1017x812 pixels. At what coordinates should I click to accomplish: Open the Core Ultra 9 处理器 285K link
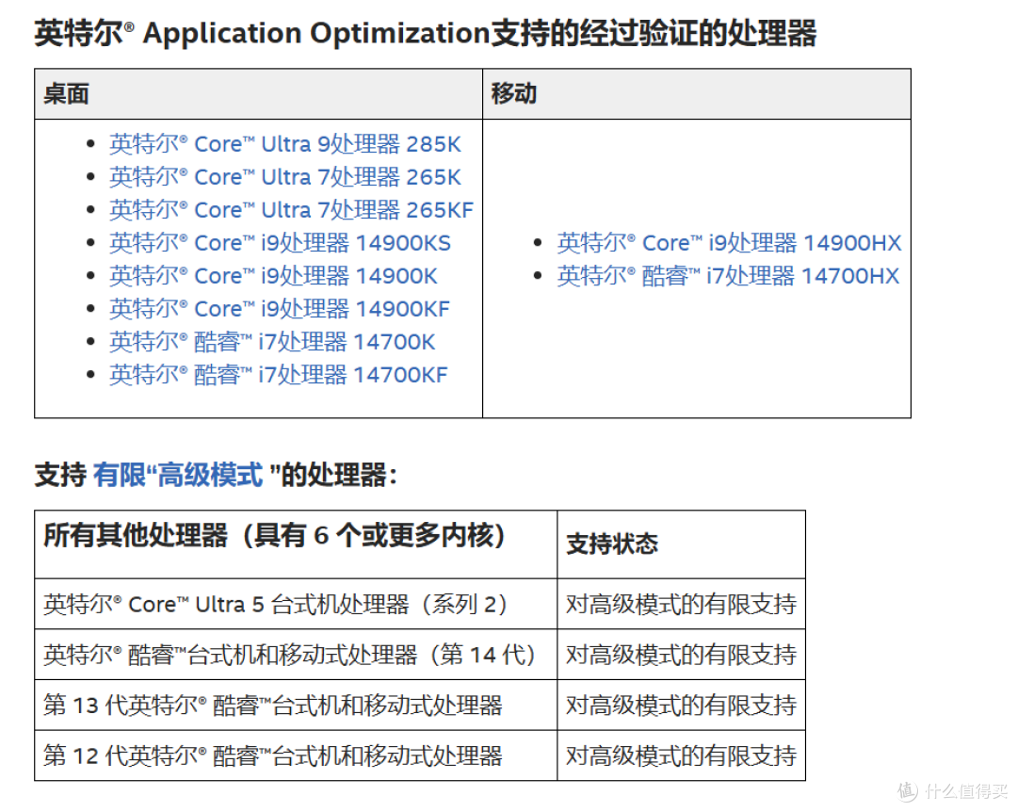[284, 144]
